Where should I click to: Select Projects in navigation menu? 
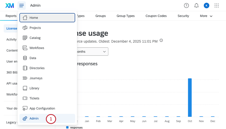[35, 28]
